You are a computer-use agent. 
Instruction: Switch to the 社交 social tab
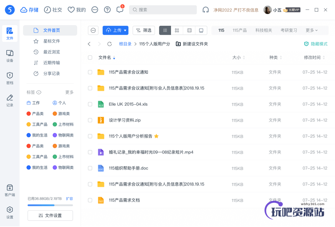coord(53,10)
